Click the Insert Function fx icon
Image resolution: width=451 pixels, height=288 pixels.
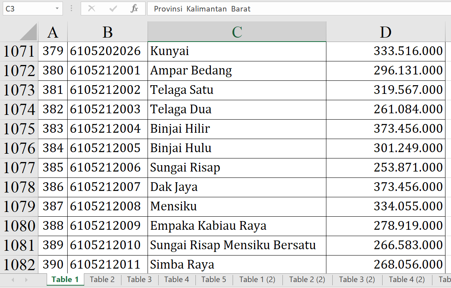point(134,9)
